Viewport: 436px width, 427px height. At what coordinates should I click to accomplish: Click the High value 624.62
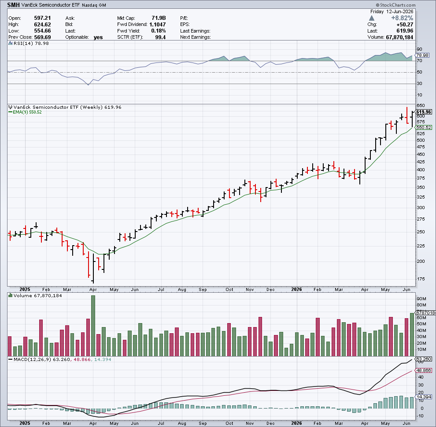42,25
